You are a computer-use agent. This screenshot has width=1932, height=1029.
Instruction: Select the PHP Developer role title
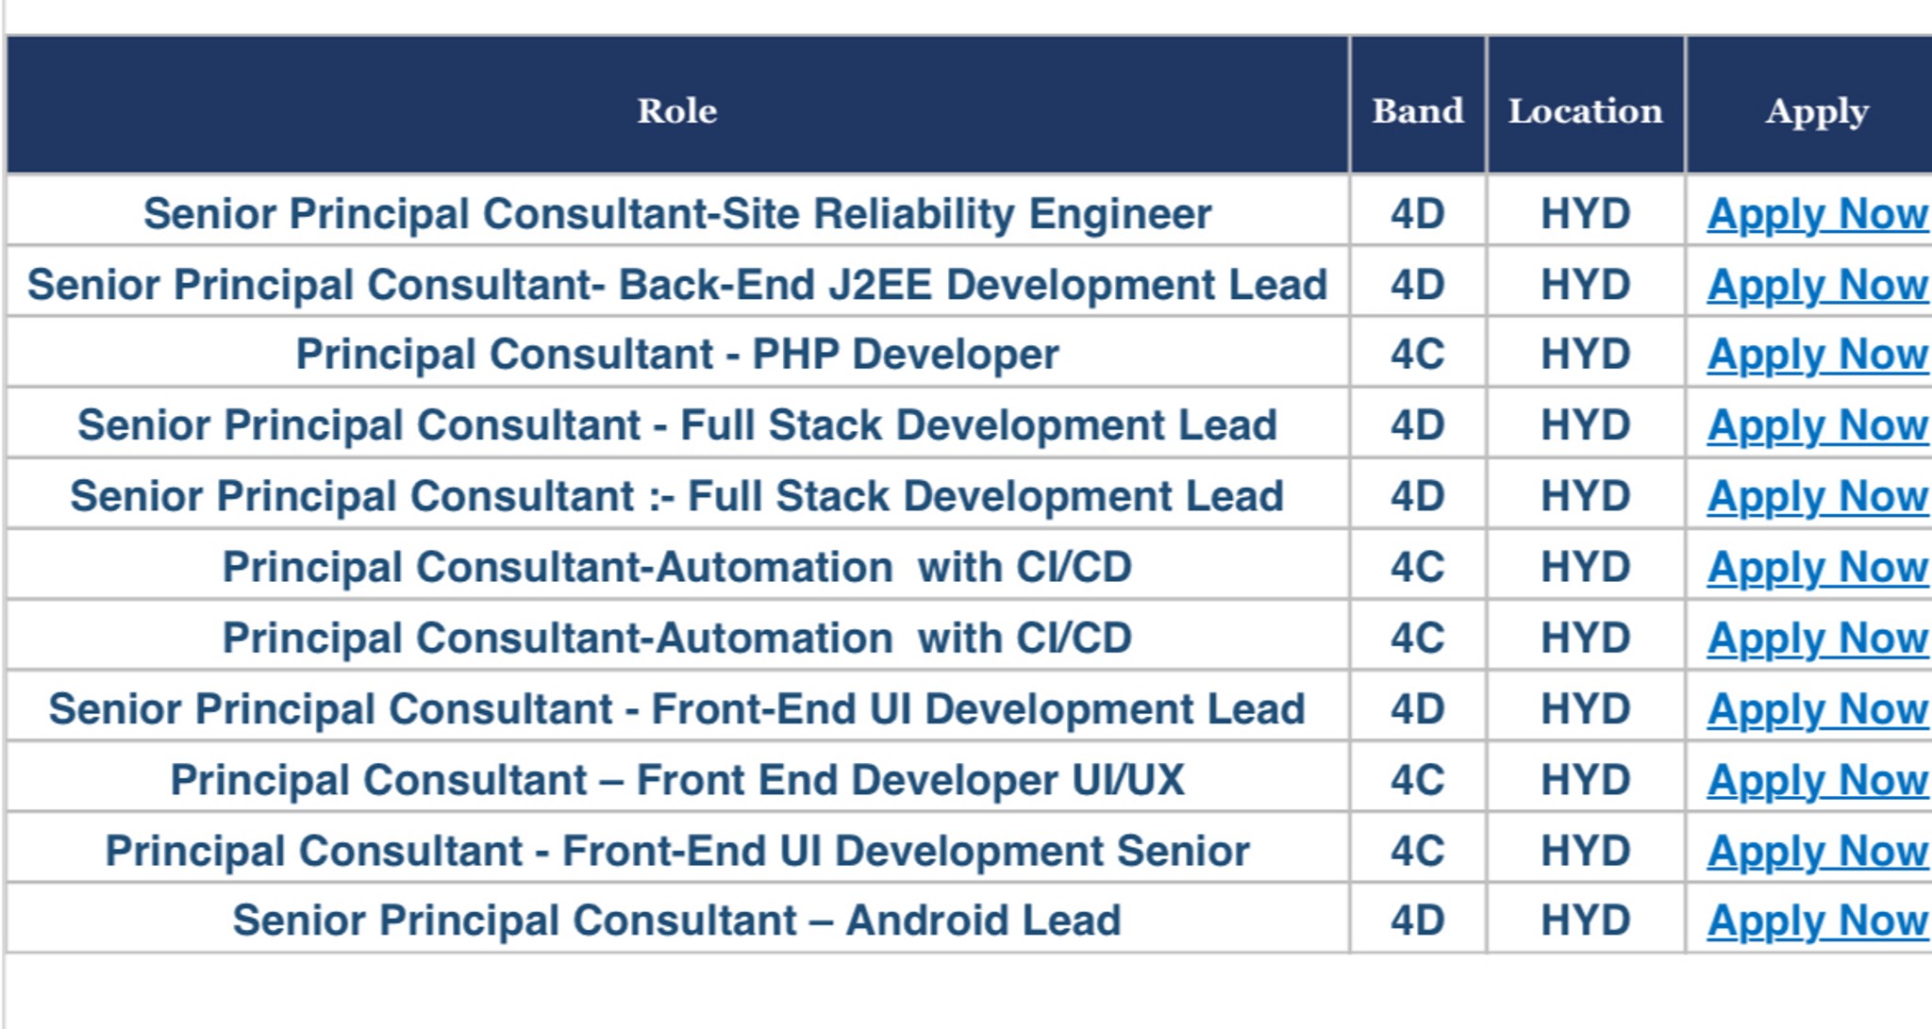pos(675,356)
